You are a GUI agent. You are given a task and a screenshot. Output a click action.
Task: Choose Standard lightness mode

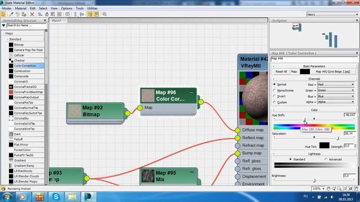click(x=290, y=159)
